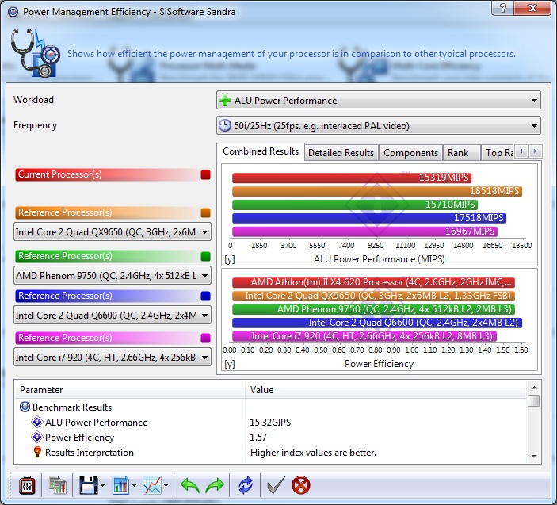Click the AMD Phenom 9750 efficiency bar
The width and height of the screenshot is (557, 505).
click(373, 309)
